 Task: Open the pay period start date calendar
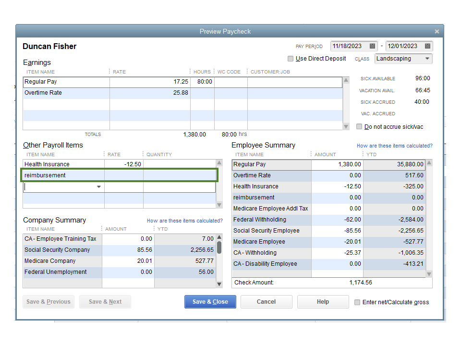(x=372, y=46)
